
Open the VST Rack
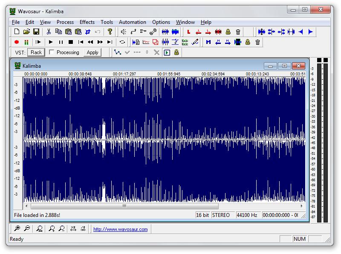click(36, 52)
